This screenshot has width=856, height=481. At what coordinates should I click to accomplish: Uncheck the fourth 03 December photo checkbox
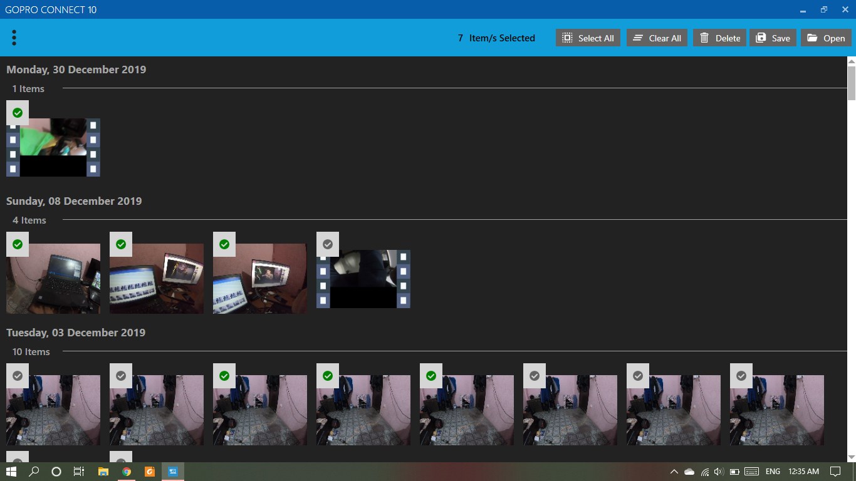(x=328, y=376)
